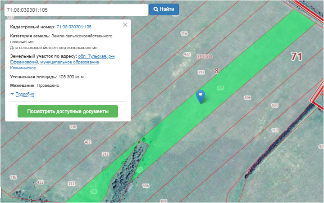Screen dimensions: 324x203
Task: Close the parcel information popup
Action: (x=125, y=25)
